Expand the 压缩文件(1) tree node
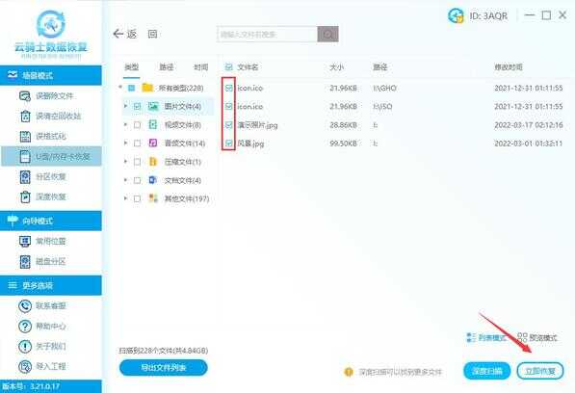Screen dimensions: 575x393 125,161
